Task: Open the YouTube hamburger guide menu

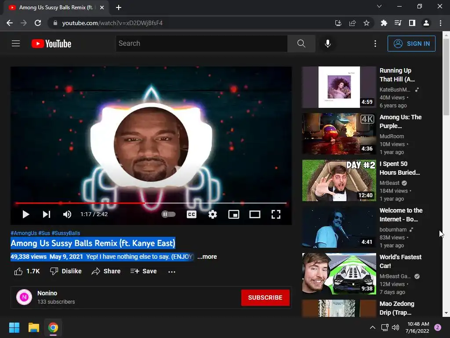Action: click(x=16, y=44)
